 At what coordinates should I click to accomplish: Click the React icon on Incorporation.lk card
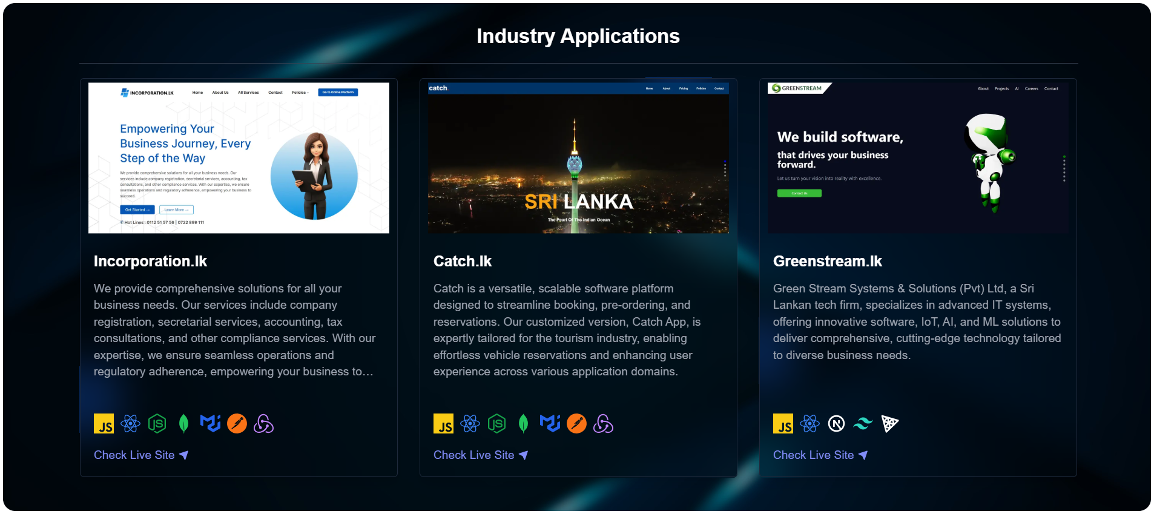pos(130,424)
